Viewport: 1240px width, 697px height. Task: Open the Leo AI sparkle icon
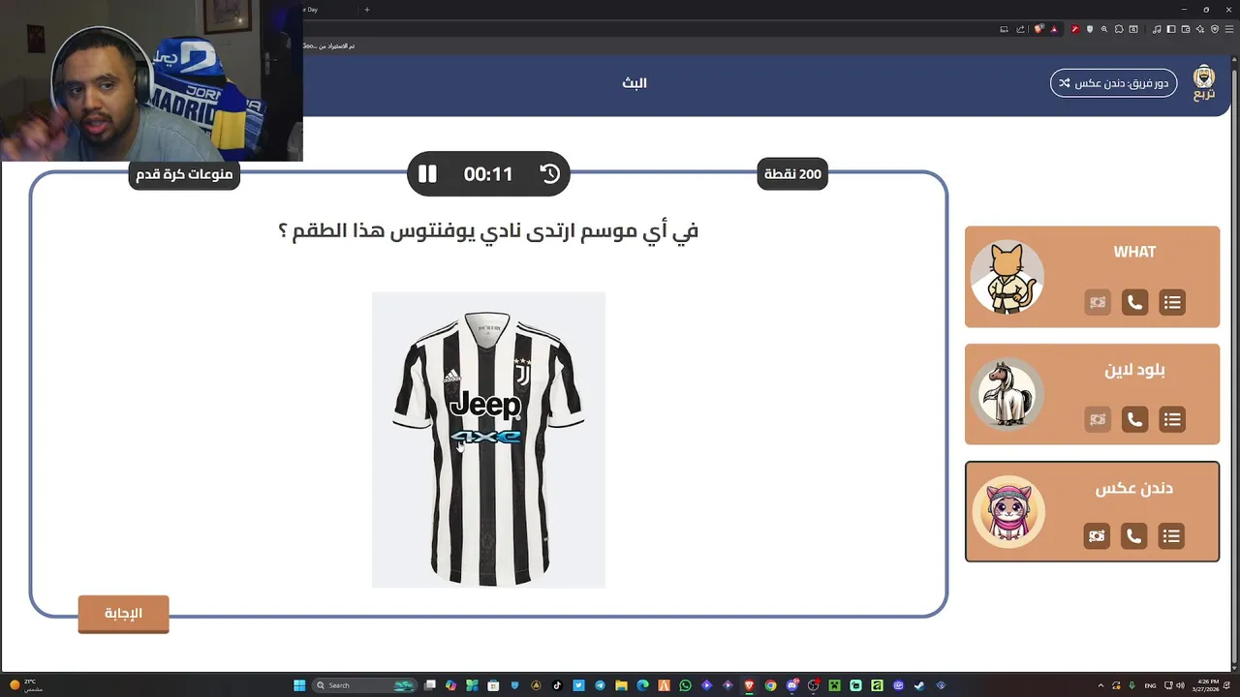(1200, 29)
